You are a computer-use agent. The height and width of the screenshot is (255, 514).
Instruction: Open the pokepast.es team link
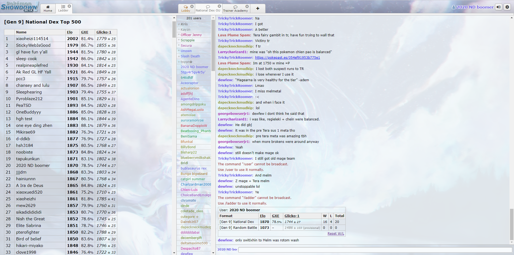point(287,58)
